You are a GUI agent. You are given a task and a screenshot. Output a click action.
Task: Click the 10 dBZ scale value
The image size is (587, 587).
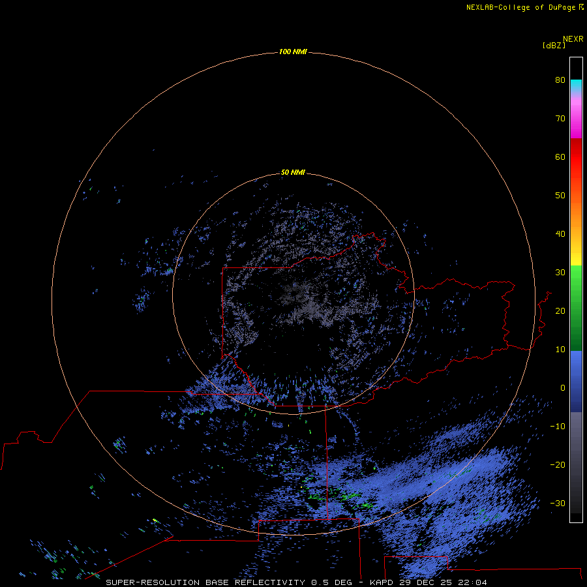[x=560, y=350]
